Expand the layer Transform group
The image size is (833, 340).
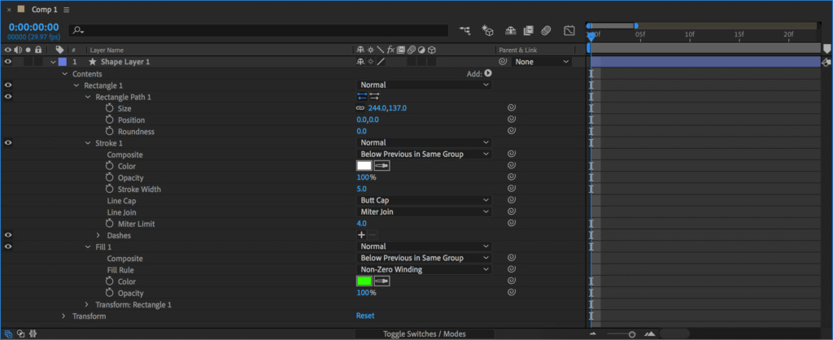click(x=63, y=316)
